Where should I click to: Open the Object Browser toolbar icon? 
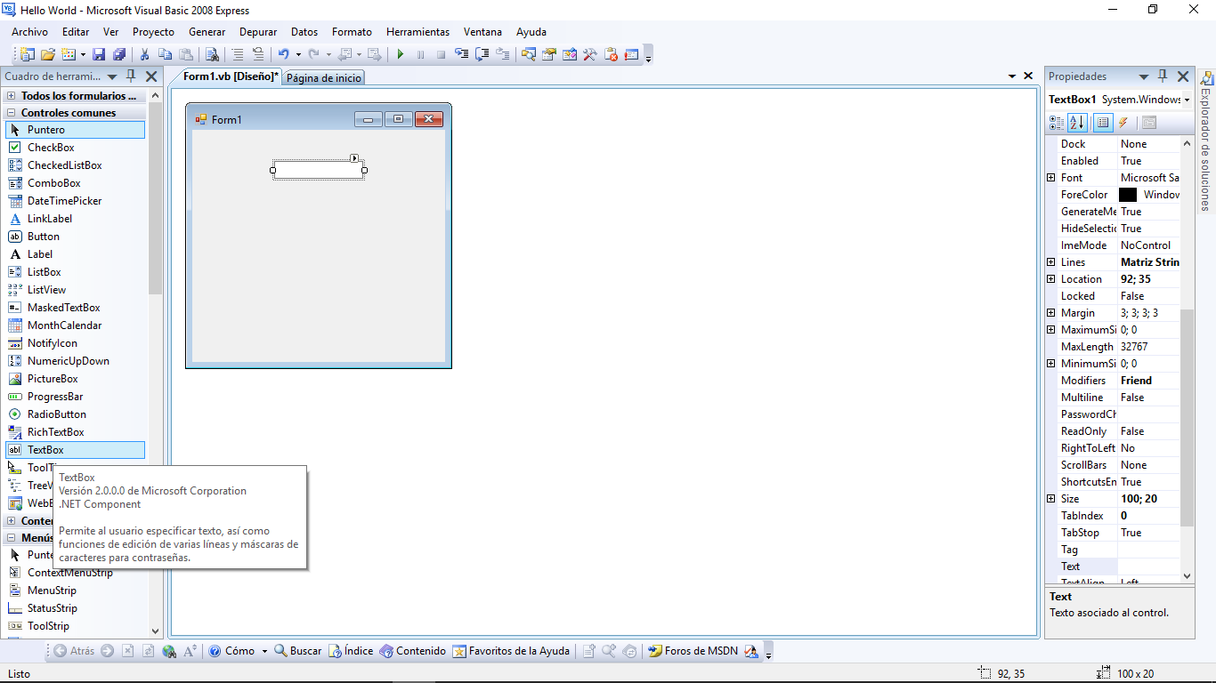click(569, 54)
